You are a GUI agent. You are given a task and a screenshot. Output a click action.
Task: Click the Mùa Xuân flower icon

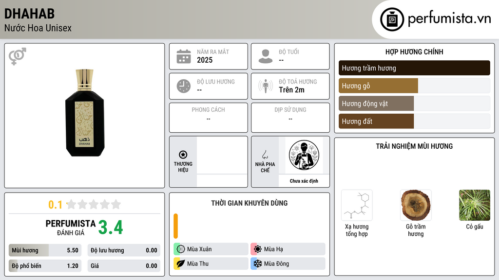click(181, 249)
